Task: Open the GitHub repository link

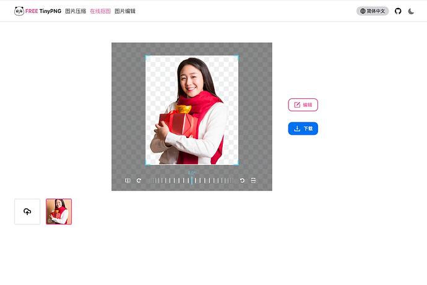Action: click(x=398, y=11)
